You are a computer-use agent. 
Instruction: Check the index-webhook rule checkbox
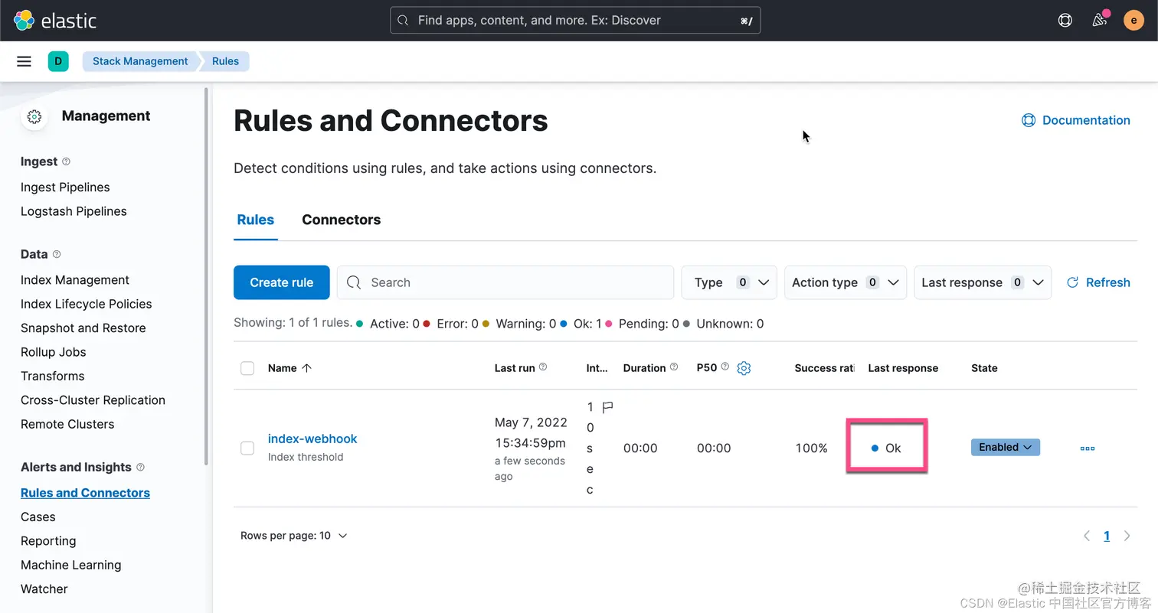[247, 448]
